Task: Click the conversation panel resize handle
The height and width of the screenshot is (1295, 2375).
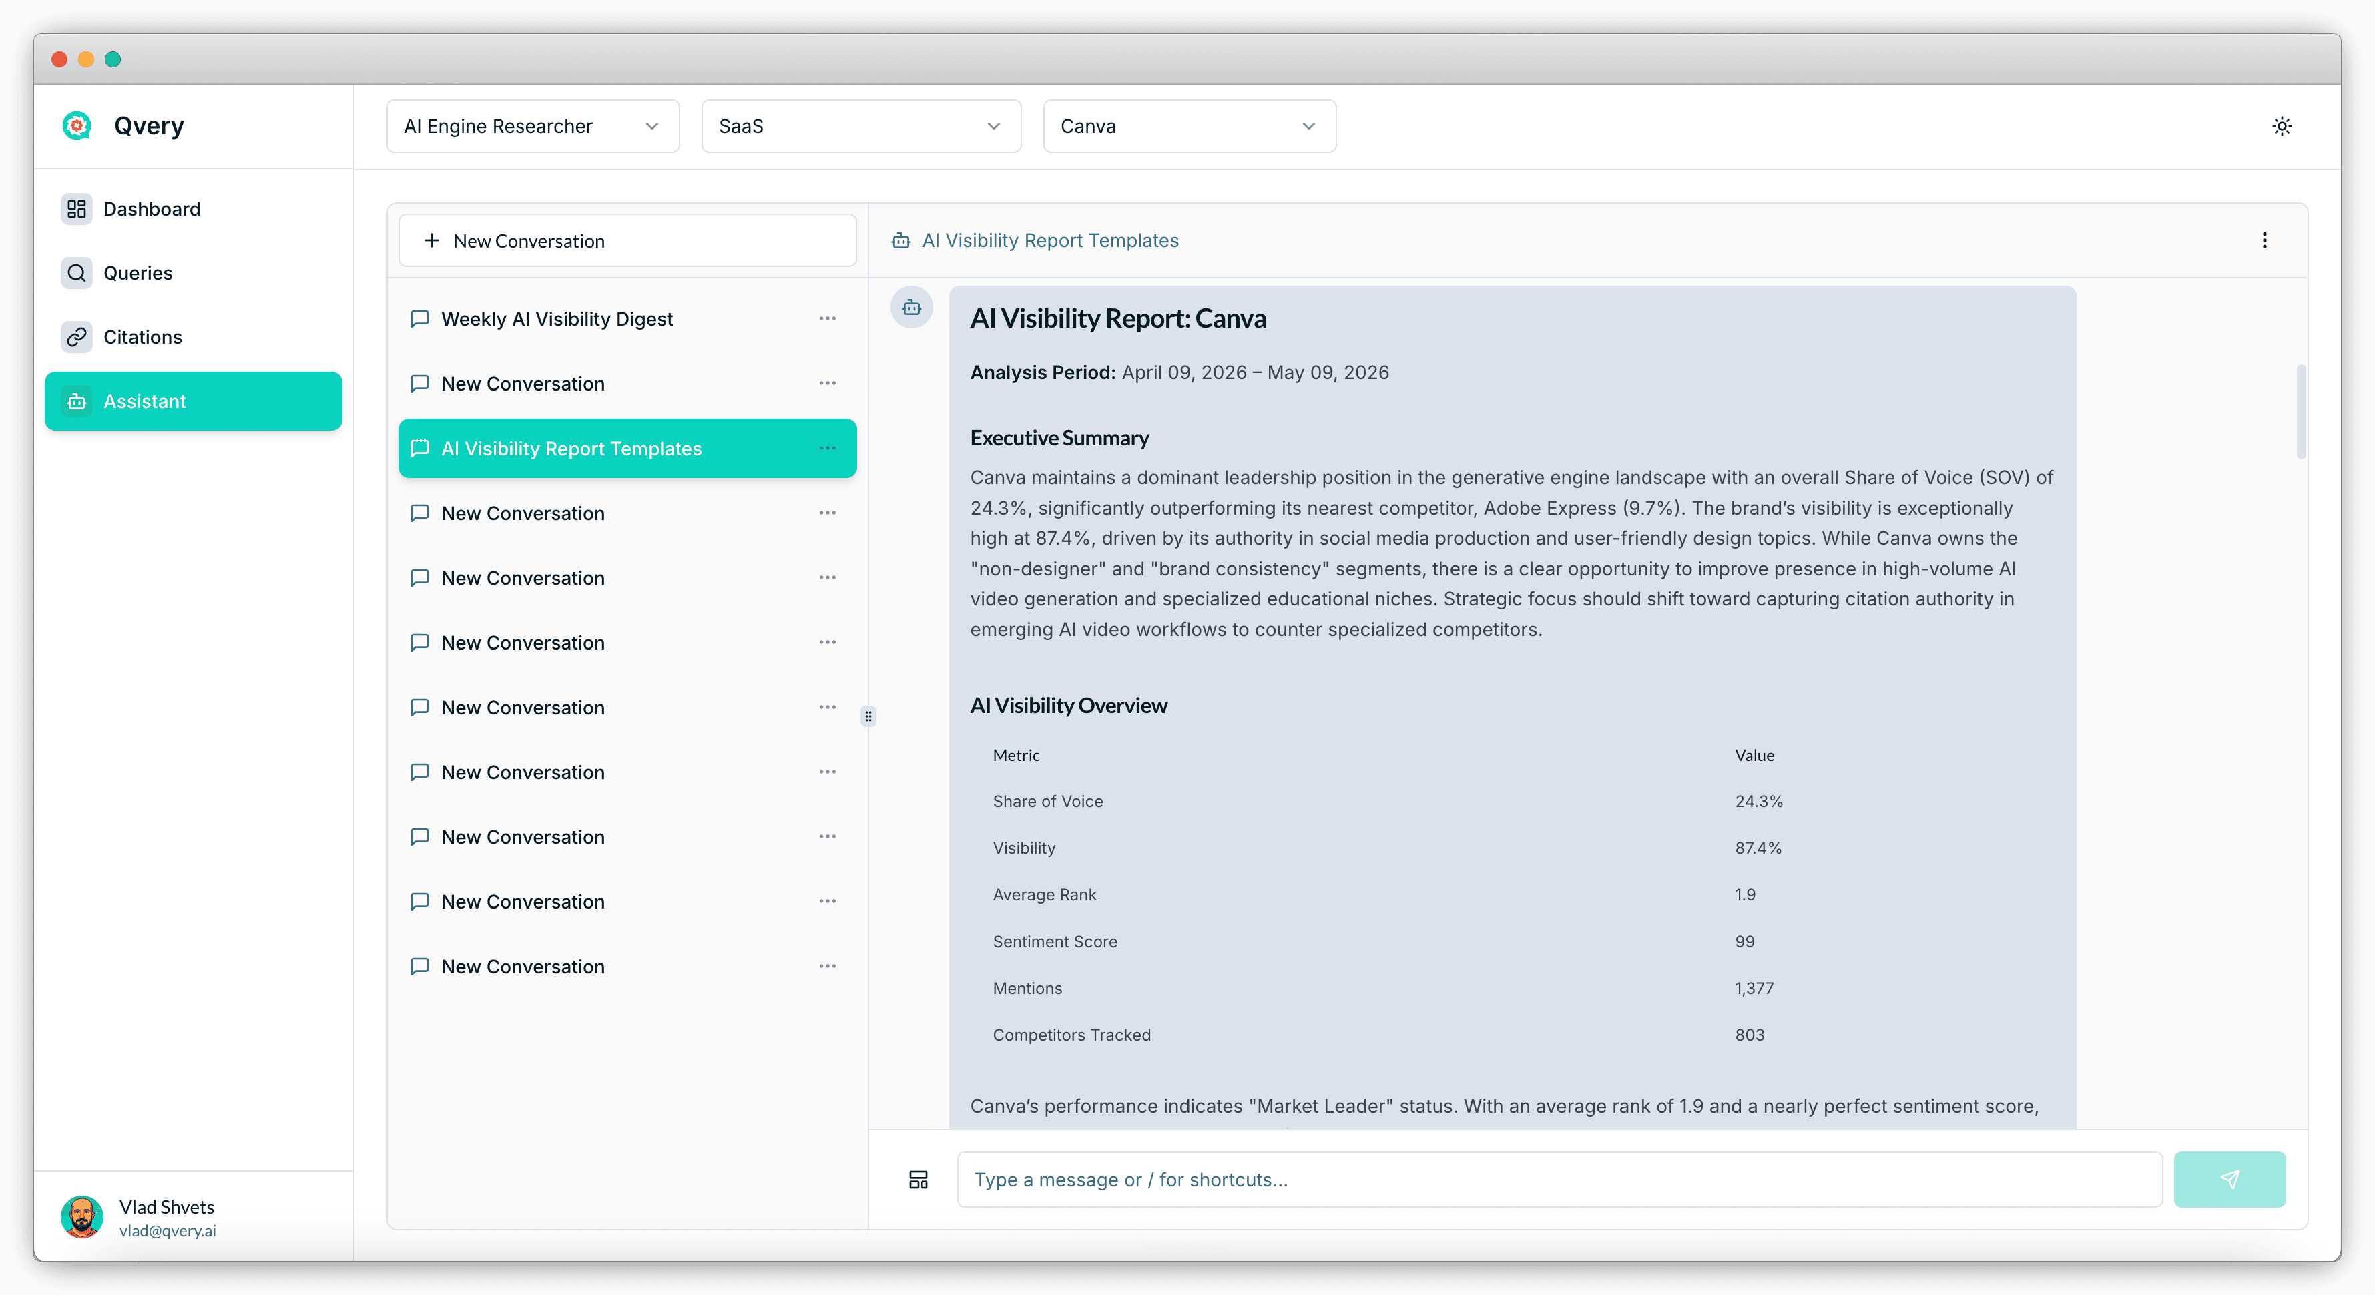Action: 868,716
